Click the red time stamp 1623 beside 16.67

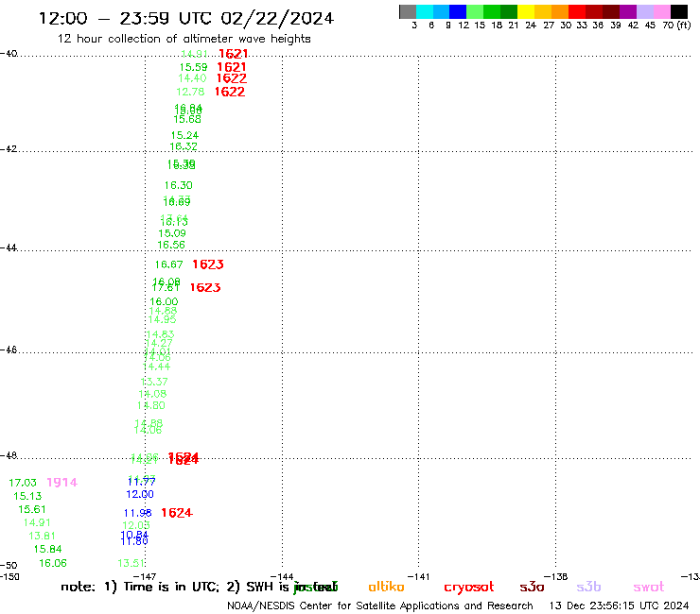208,264
